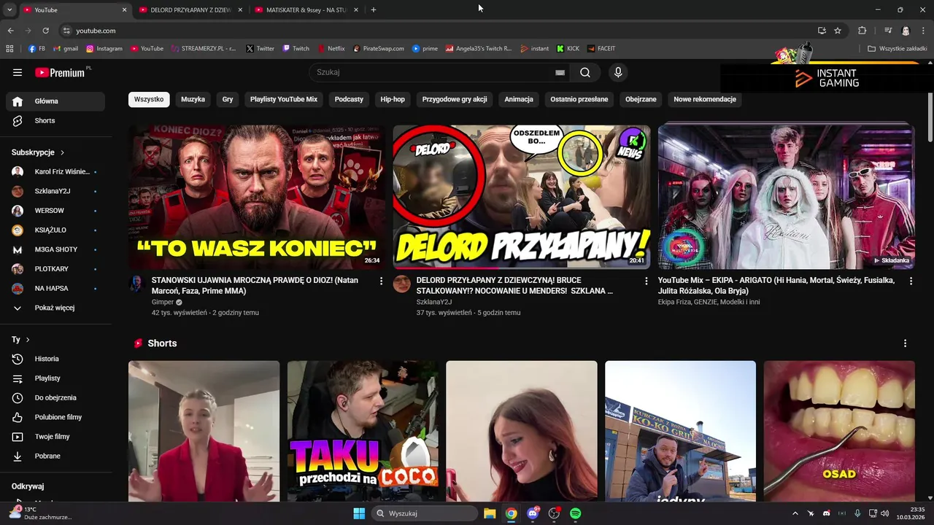
Task: Open the EKIPA ARIGATO mix thumbnail
Action: pos(786,197)
